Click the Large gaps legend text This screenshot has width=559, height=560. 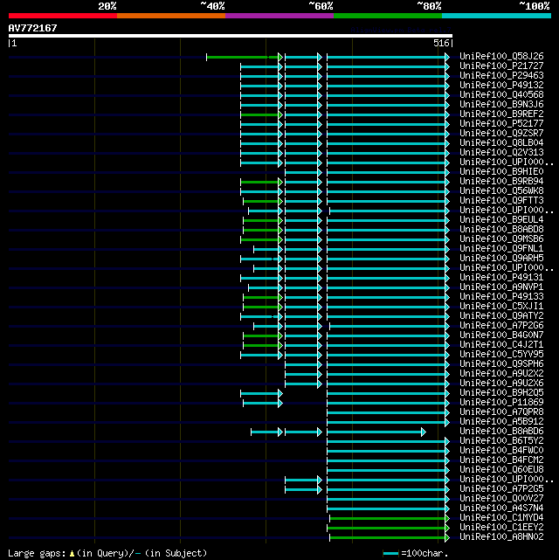point(107,553)
